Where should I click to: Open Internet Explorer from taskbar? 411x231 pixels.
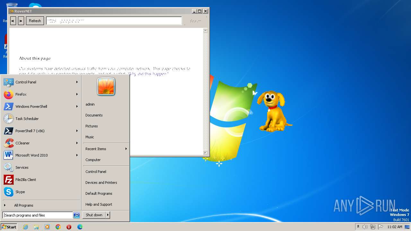(x=25, y=227)
